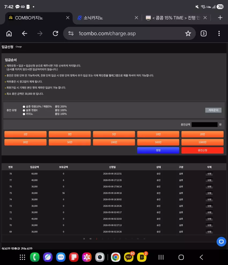Add 30만 to charge amount
The width and height of the screenshot is (228, 265).
pos(25,142)
